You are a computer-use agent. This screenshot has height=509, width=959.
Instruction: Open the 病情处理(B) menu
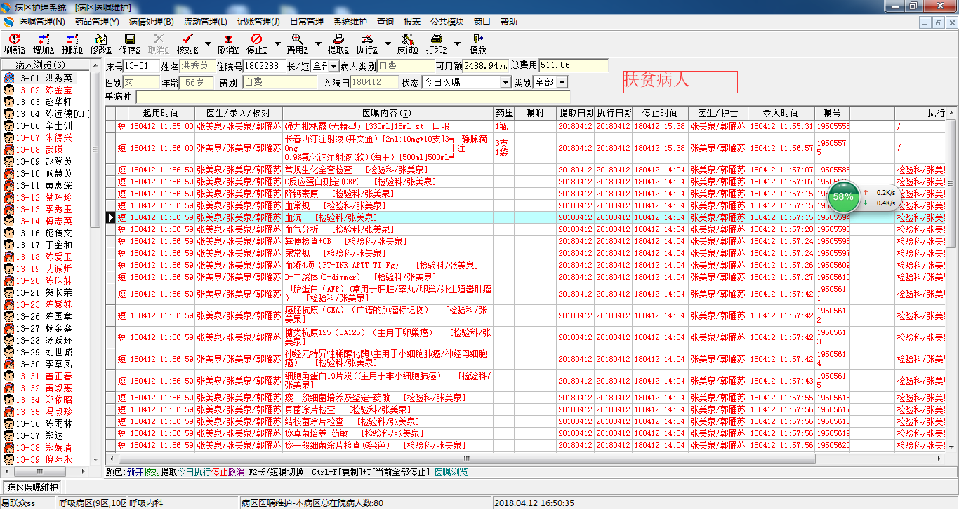152,22
